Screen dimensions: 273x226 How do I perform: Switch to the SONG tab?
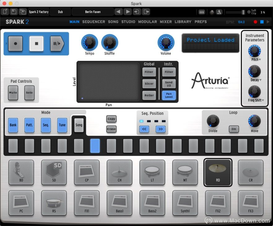click(113, 22)
